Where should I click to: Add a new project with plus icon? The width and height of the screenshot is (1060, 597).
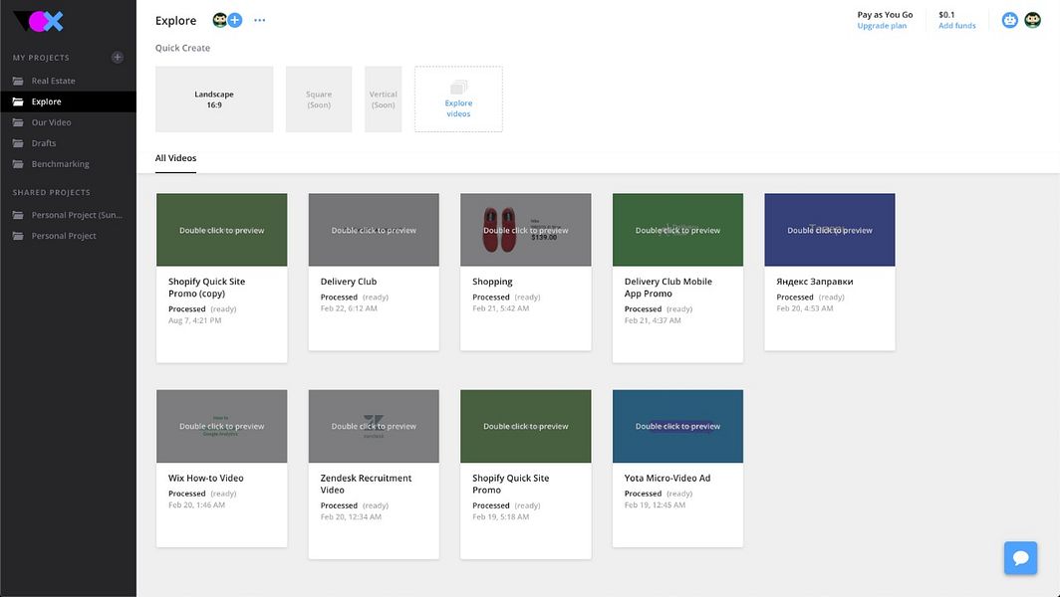click(x=117, y=58)
